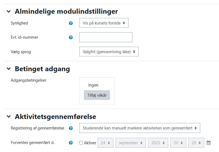Show help for Registrering af gennemførelse
This screenshot has height=152, width=219.
pyautogui.click(x=71, y=128)
